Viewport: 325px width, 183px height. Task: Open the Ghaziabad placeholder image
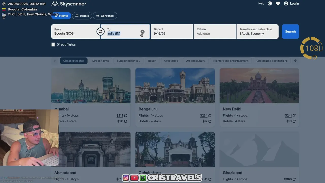coord(259,149)
